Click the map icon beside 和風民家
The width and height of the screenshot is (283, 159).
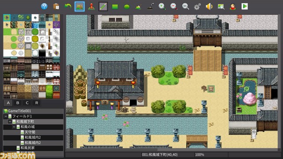[x=18, y=148]
